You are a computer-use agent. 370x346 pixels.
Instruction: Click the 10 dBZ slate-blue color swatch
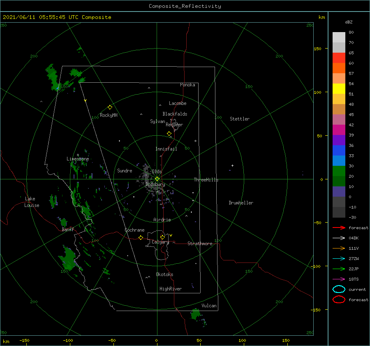tap(339, 192)
